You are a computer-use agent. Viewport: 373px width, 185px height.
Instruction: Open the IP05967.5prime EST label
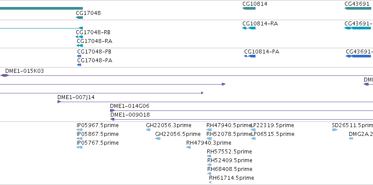pos(98,125)
